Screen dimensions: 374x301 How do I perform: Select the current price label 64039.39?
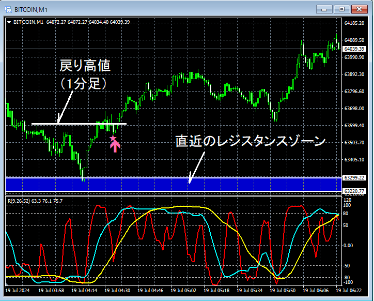354,49
